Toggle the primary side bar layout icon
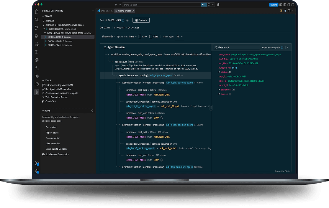Viewport: 329px width, 208px height. click(x=285, y=5)
